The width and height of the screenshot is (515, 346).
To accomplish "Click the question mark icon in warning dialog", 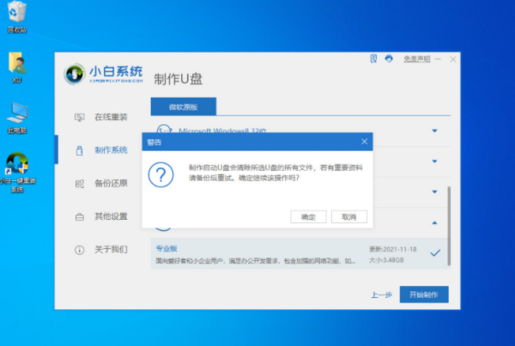I will click(x=161, y=174).
